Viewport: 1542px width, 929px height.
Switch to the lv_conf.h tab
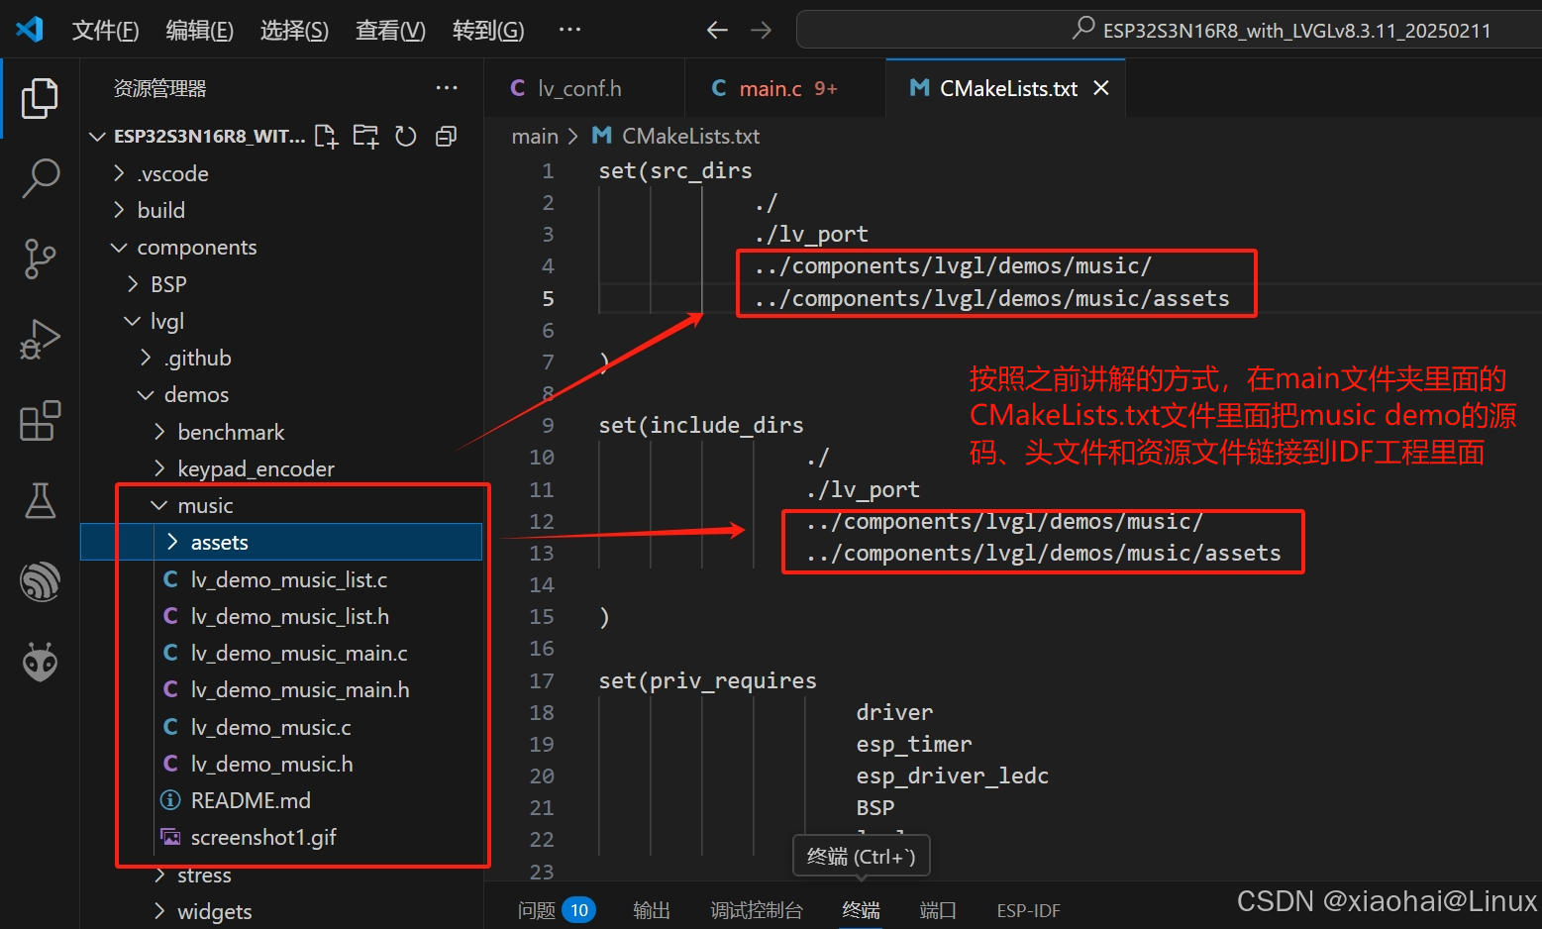tap(584, 88)
